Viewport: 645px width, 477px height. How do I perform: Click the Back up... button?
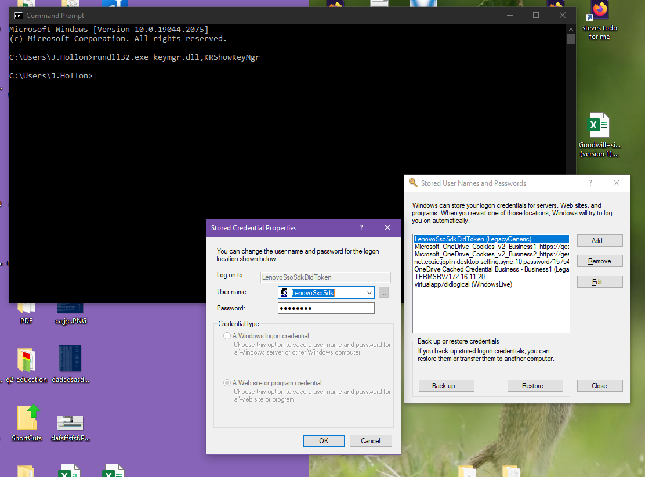pyautogui.click(x=447, y=386)
